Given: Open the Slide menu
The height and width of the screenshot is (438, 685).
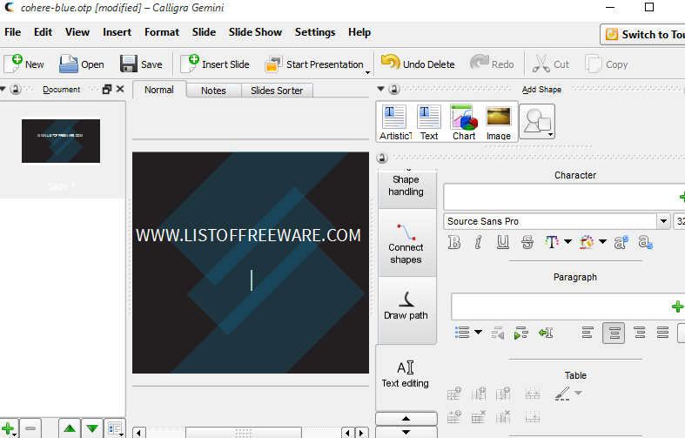Looking at the screenshot, I should click(x=204, y=32).
